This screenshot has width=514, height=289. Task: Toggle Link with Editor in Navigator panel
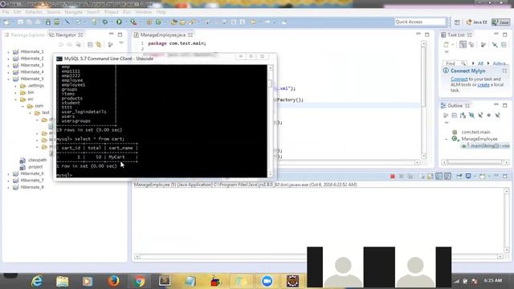[x=99, y=44]
